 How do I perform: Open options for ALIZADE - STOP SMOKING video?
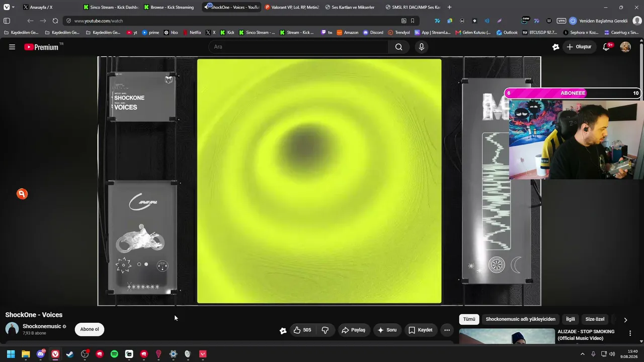click(x=630, y=333)
